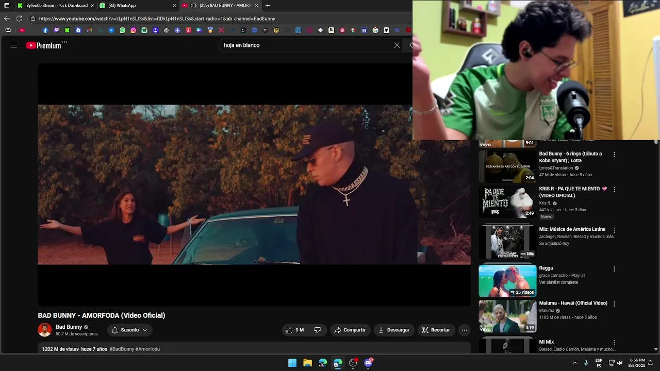Open a new browser tab

(268, 6)
